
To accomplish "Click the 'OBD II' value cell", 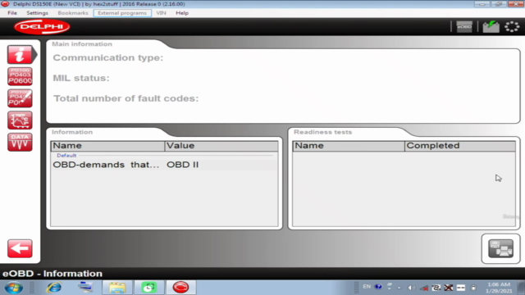I will coord(182,165).
